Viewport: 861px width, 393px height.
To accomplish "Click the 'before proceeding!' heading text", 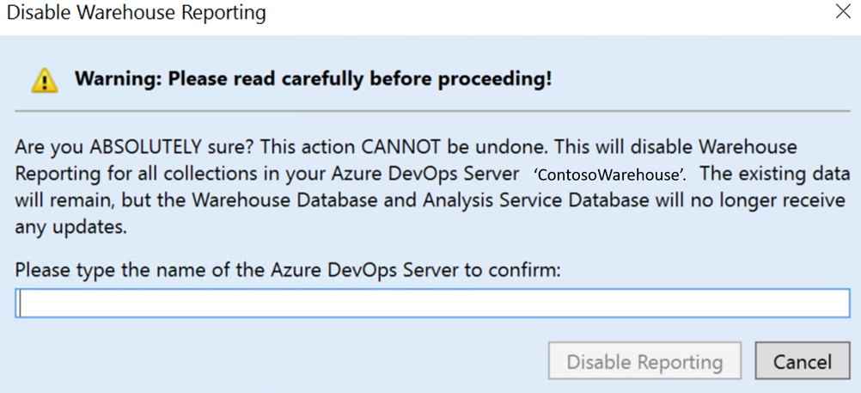I will point(461,79).
